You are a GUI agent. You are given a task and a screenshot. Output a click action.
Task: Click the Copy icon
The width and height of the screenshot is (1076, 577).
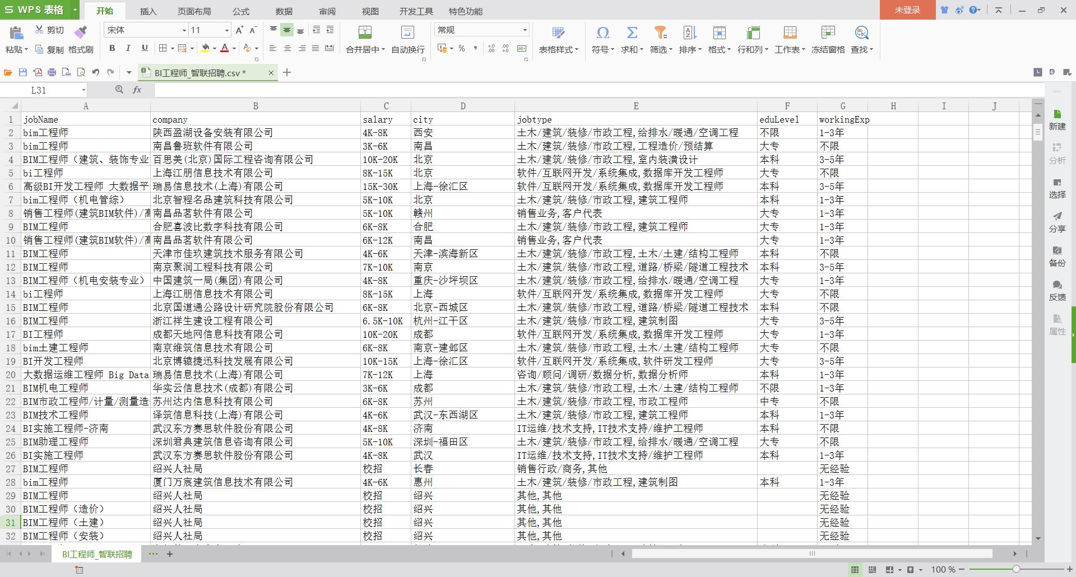click(x=39, y=49)
